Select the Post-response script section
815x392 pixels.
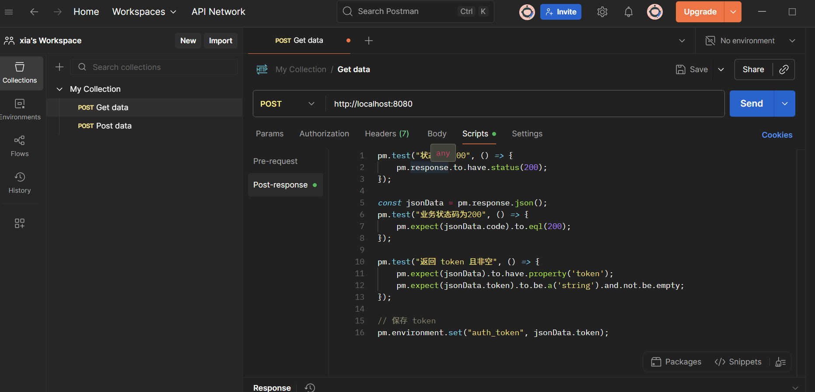pyautogui.click(x=285, y=185)
